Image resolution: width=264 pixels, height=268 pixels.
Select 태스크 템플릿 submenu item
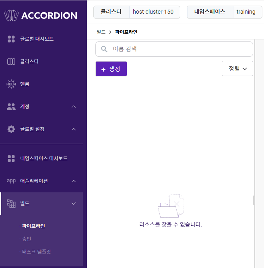coord(36,252)
